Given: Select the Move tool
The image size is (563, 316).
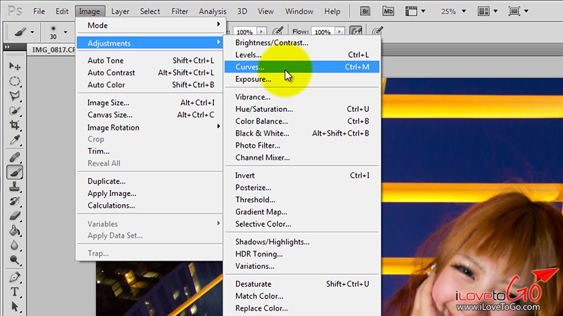Looking at the screenshot, I should (x=15, y=66).
